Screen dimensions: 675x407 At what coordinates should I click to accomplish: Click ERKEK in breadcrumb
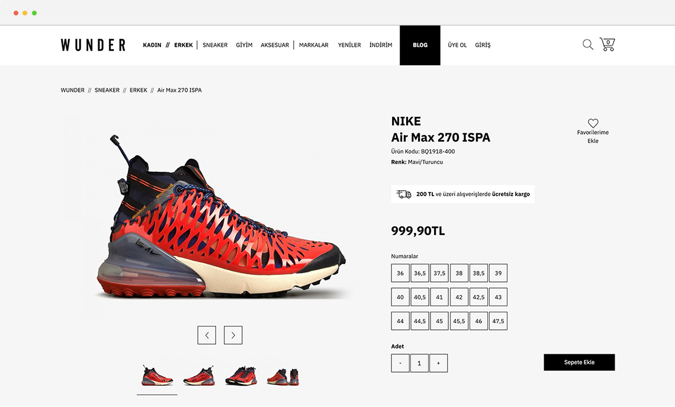click(x=138, y=90)
